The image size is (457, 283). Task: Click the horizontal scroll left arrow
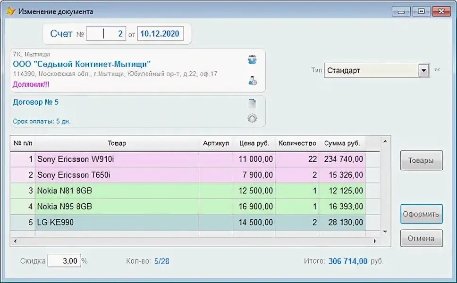[15, 241]
